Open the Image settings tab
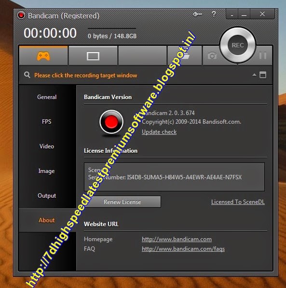Screen dimensions: 286x288 [x=47, y=171]
